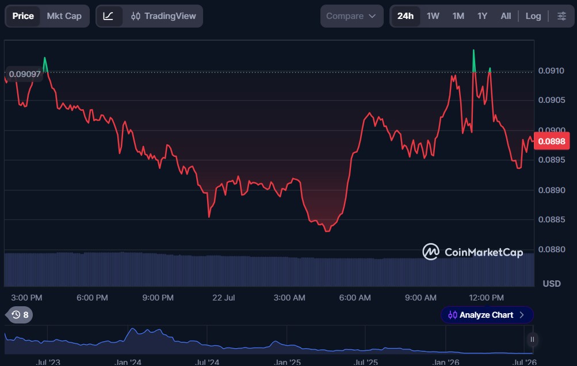Open the Compare dropdown
This screenshot has width=577, height=366.
tap(351, 16)
